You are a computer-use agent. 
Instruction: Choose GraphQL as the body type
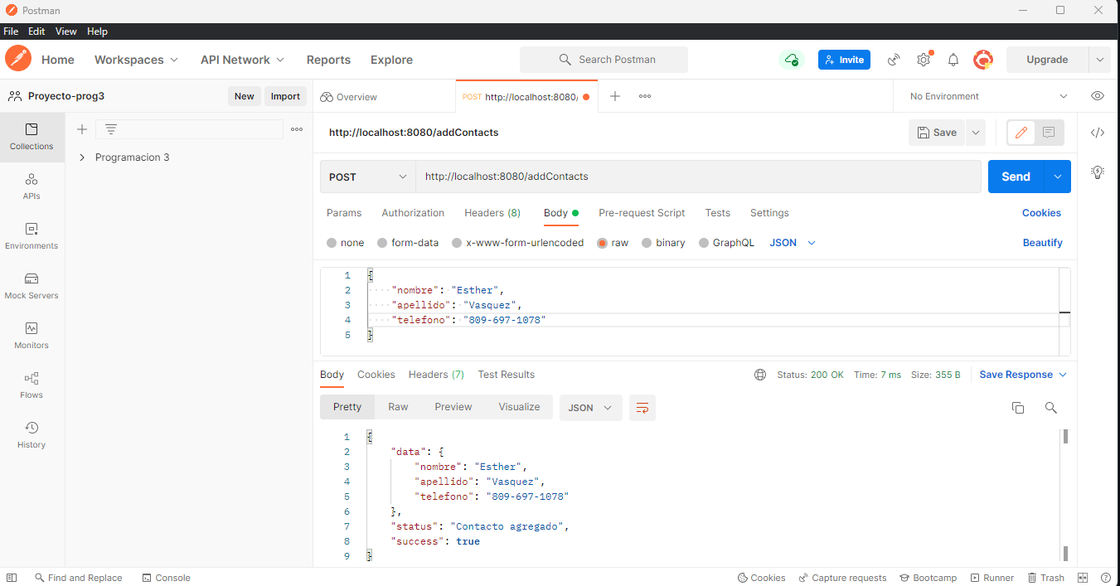click(703, 242)
